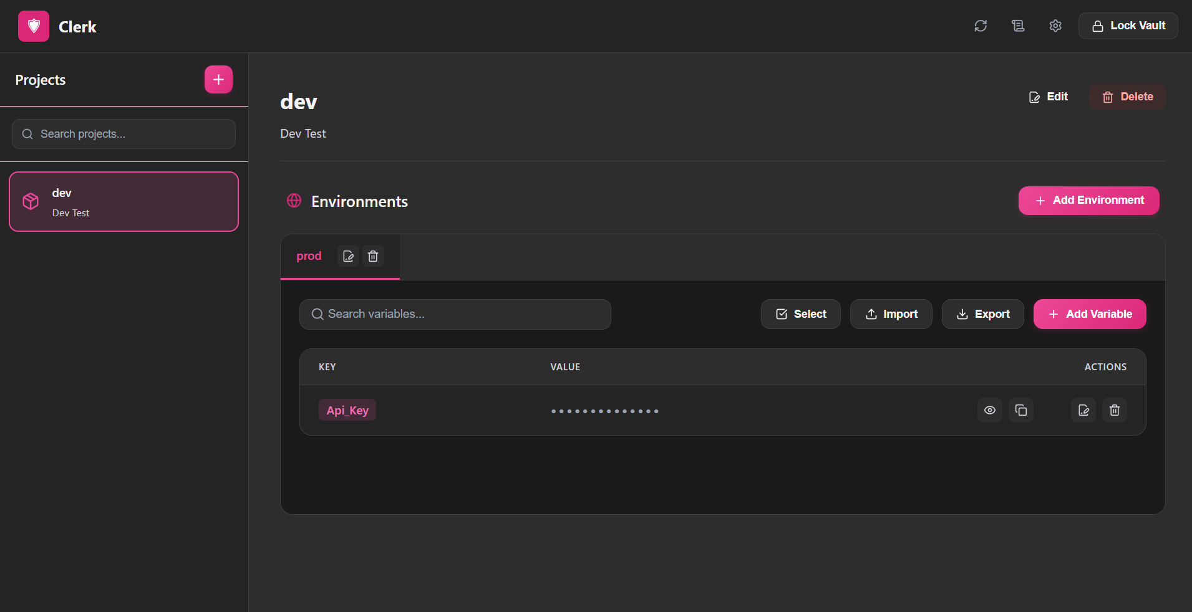Click the refresh sync icon in header

(981, 26)
